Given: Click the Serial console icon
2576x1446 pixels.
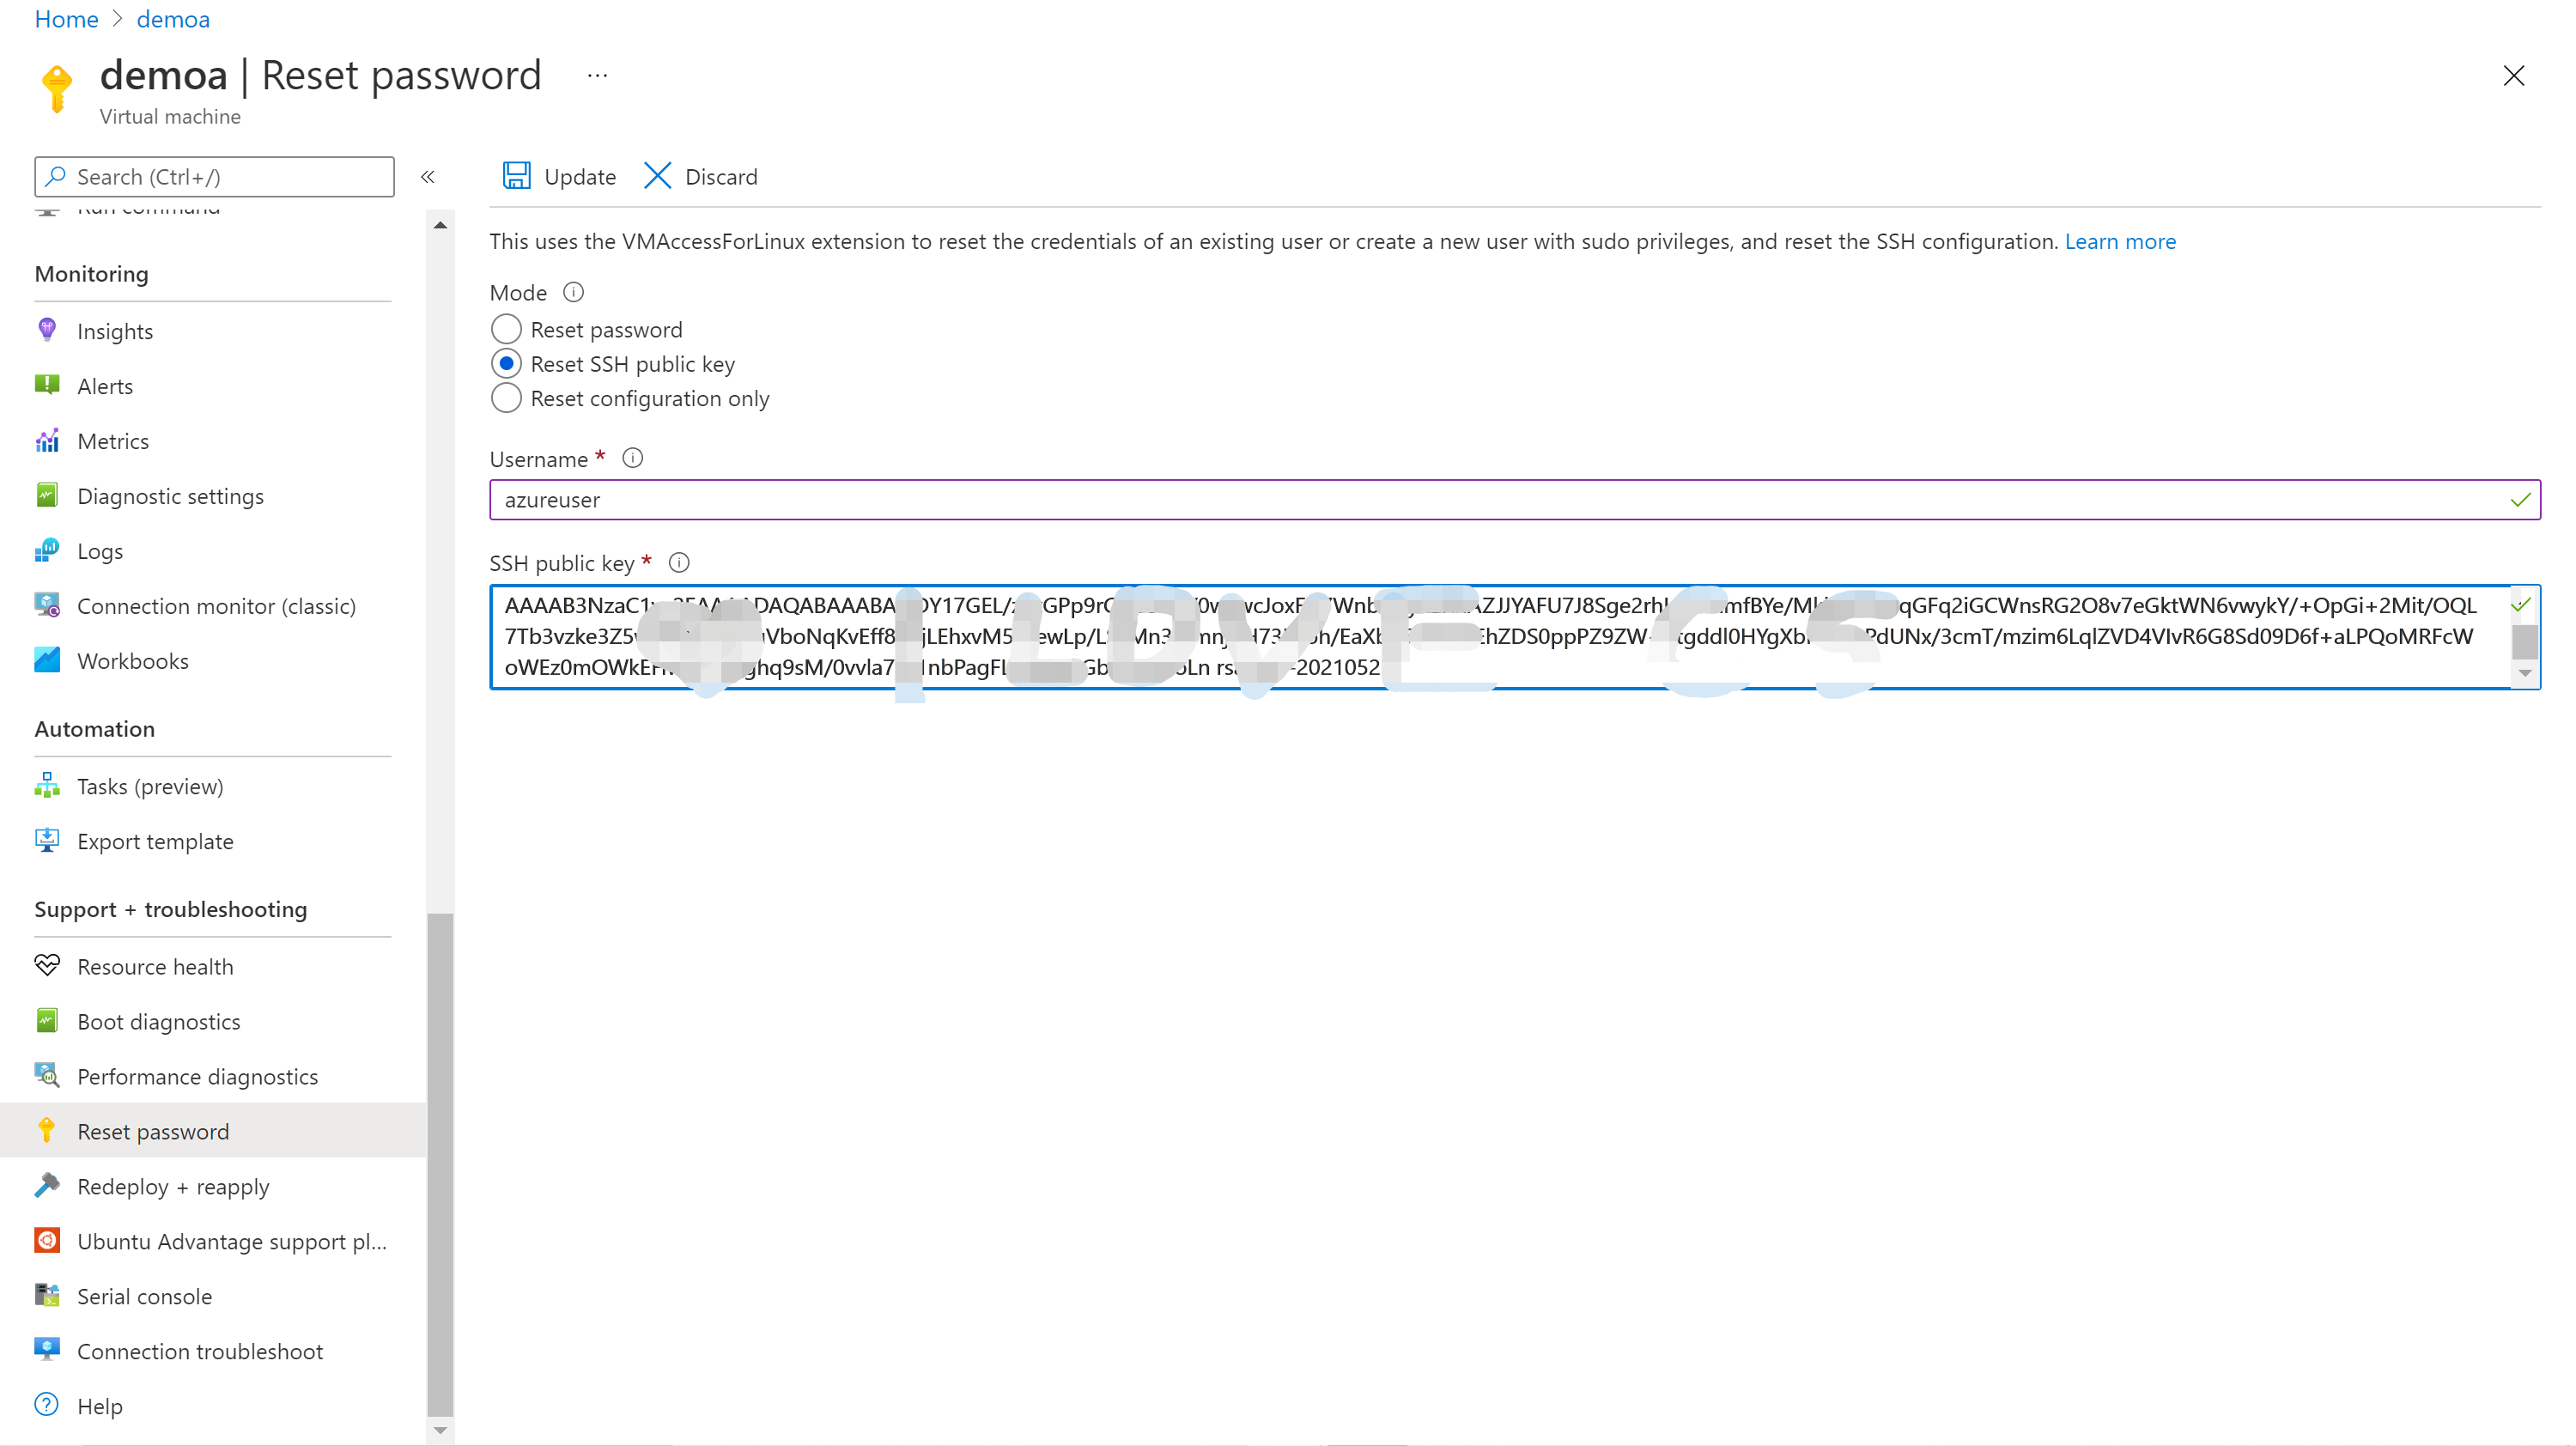Looking at the screenshot, I should click(47, 1296).
